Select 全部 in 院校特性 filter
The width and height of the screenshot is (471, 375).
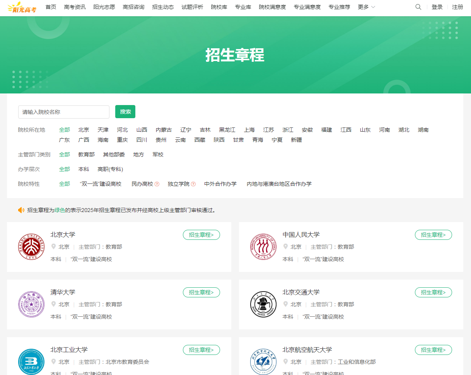pyautogui.click(x=65, y=184)
